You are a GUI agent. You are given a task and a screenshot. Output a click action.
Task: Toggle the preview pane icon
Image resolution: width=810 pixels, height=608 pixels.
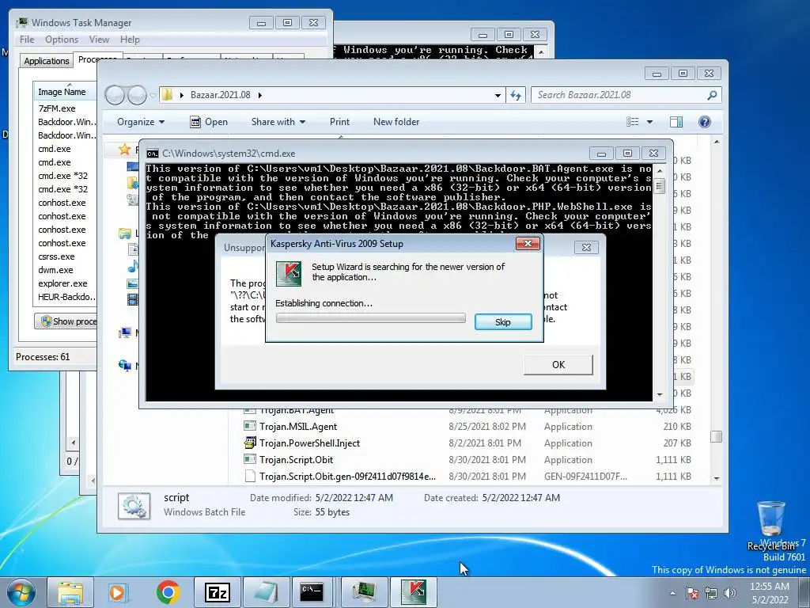coord(676,121)
